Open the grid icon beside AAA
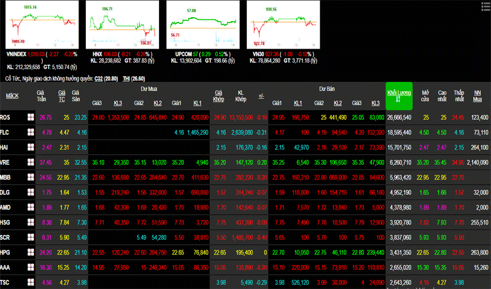 [x=31, y=267]
